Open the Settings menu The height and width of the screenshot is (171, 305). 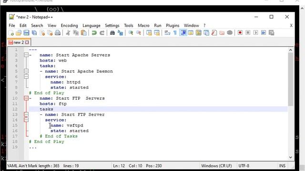coord(112,26)
